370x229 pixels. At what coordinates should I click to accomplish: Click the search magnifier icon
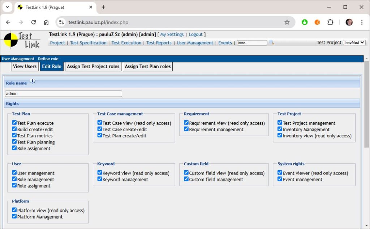(x=271, y=43)
